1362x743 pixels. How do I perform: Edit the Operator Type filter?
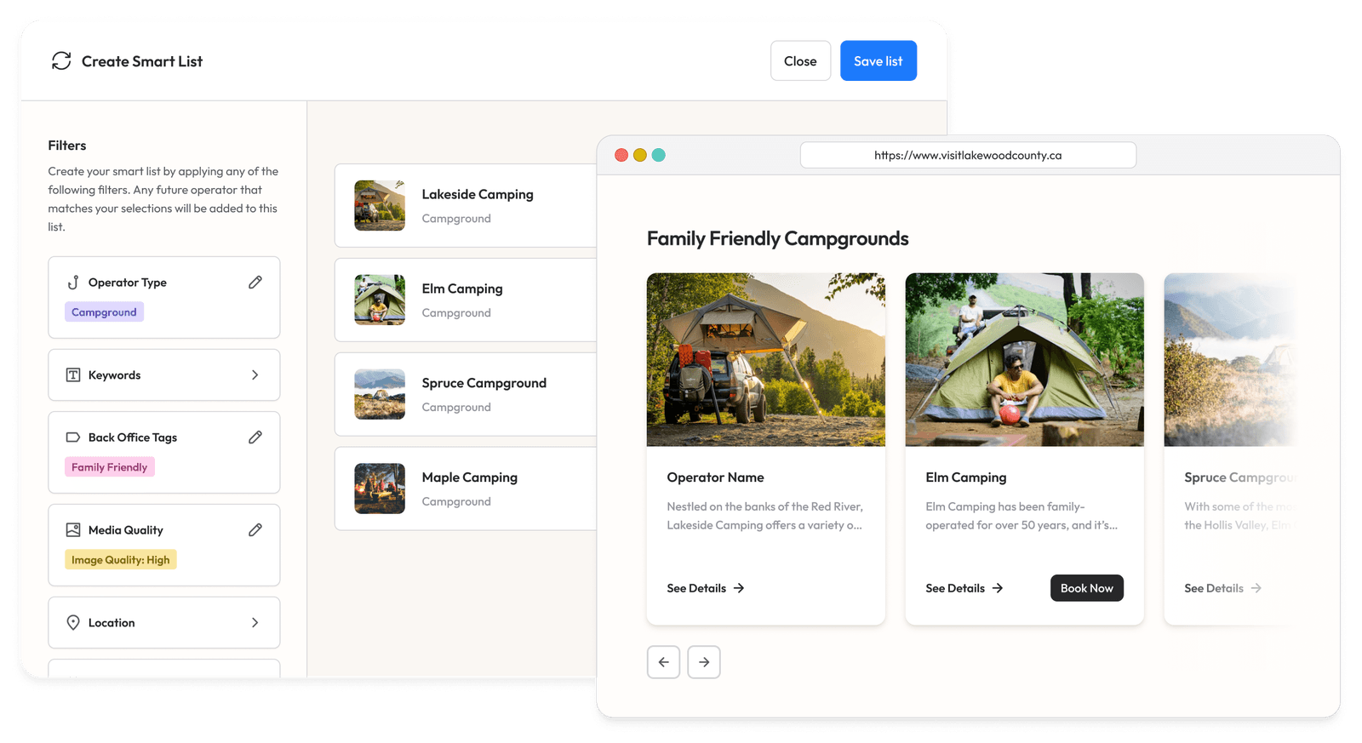[255, 283]
